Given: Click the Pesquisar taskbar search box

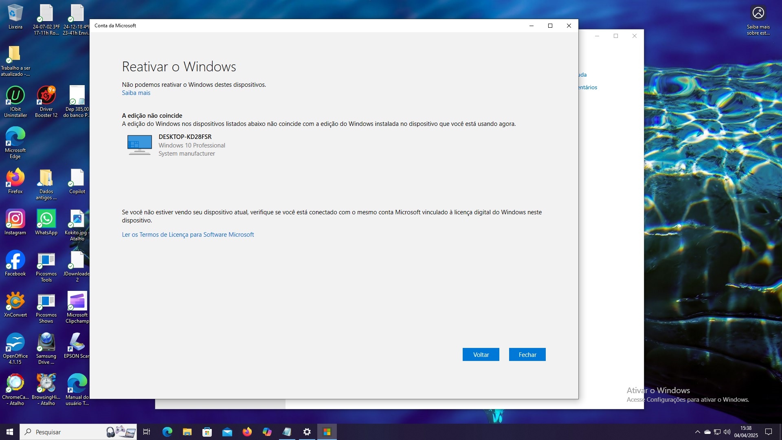Looking at the screenshot, I should coord(78,432).
